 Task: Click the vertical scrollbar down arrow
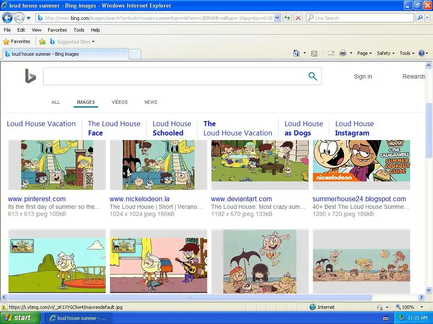coord(429,290)
